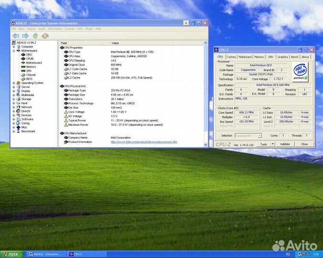Click the Server tree icon
This screenshot has height=258, width=323.
coord(19,87)
